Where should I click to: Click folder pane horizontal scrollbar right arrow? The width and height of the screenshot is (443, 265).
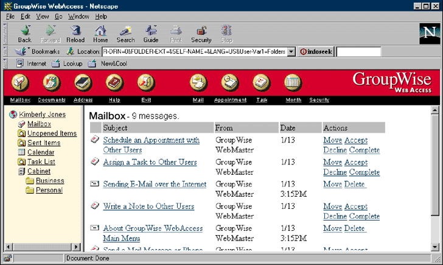(76, 247)
